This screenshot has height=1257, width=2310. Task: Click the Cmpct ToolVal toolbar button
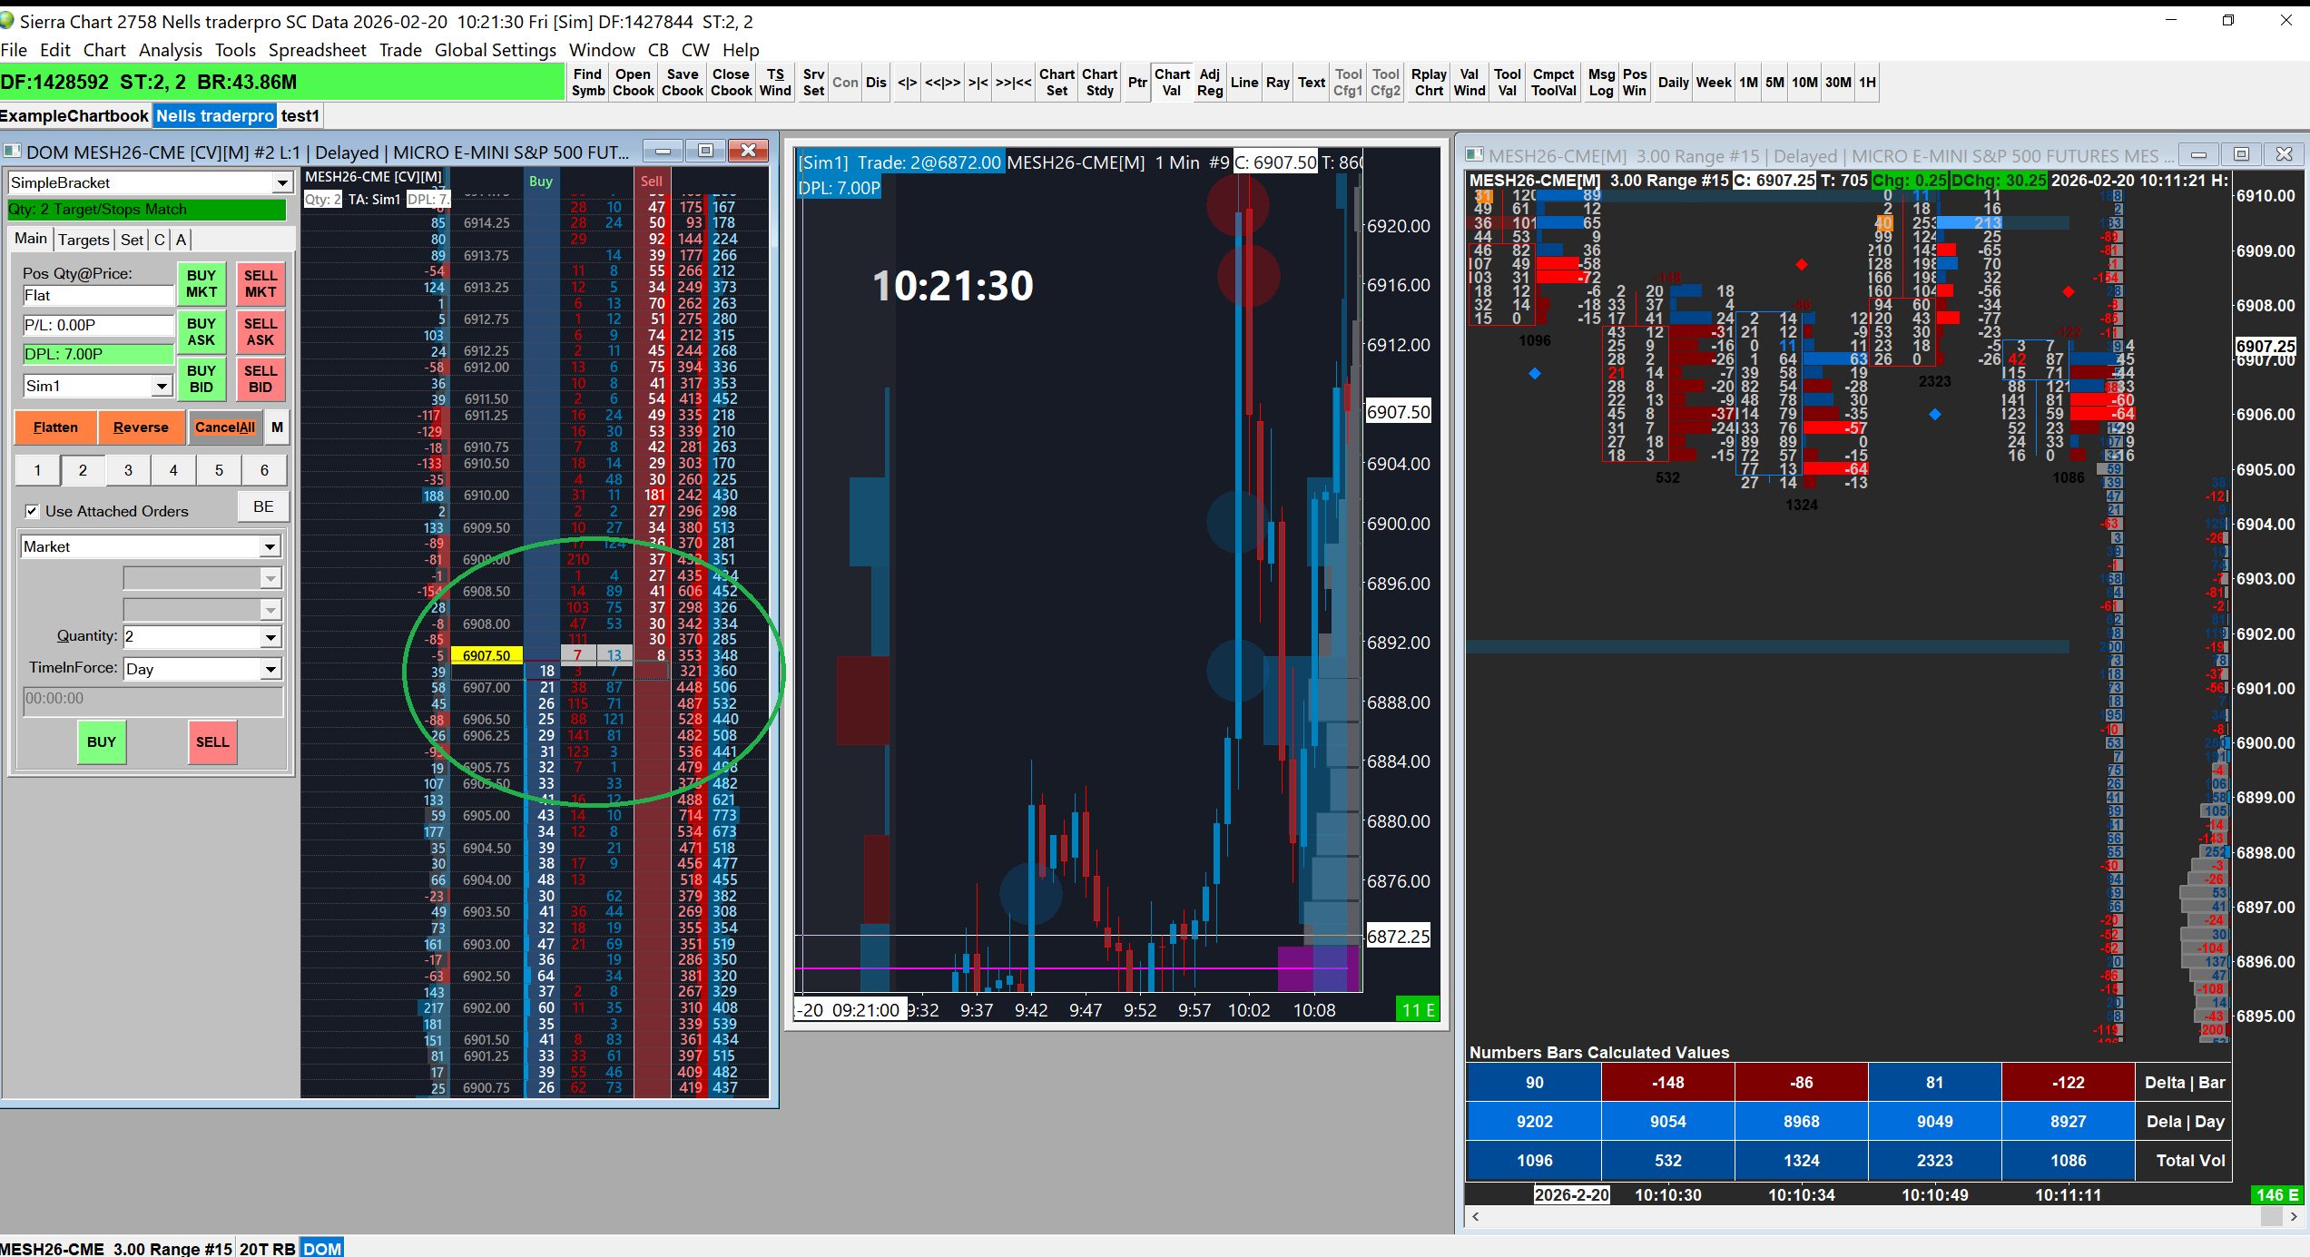pyautogui.click(x=1554, y=83)
